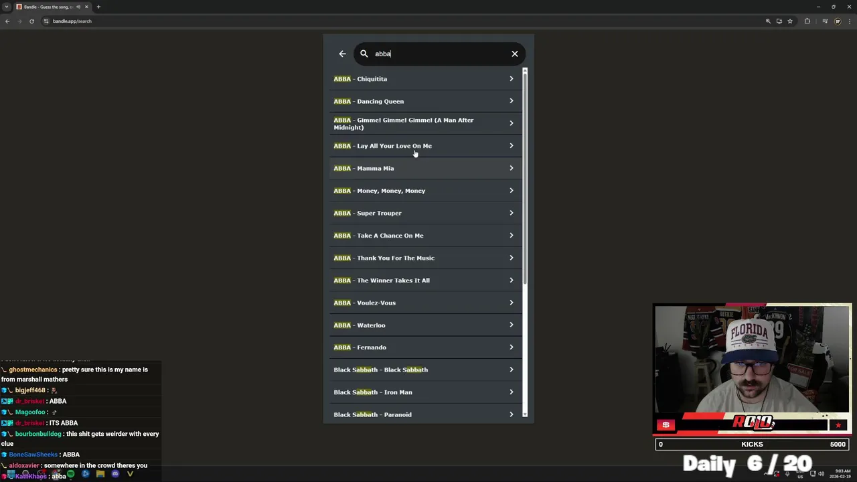
Task: Reload the current page
Action: pyautogui.click(x=31, y=21)
